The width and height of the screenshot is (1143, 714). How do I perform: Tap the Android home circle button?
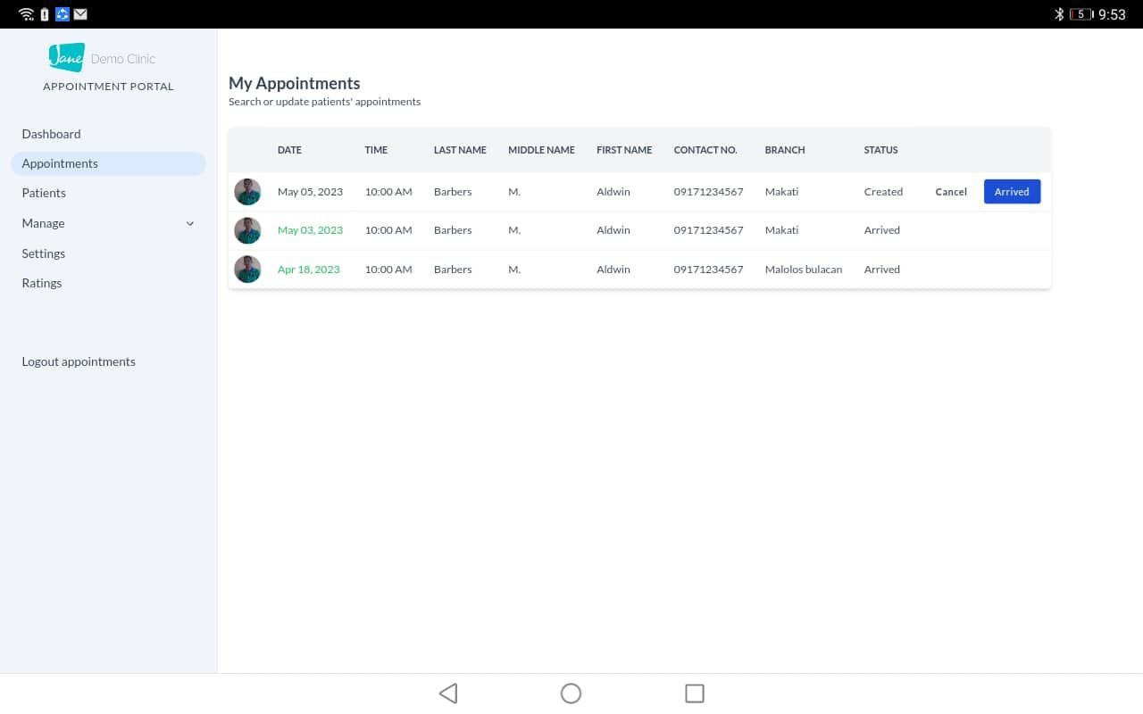point(571,693)
